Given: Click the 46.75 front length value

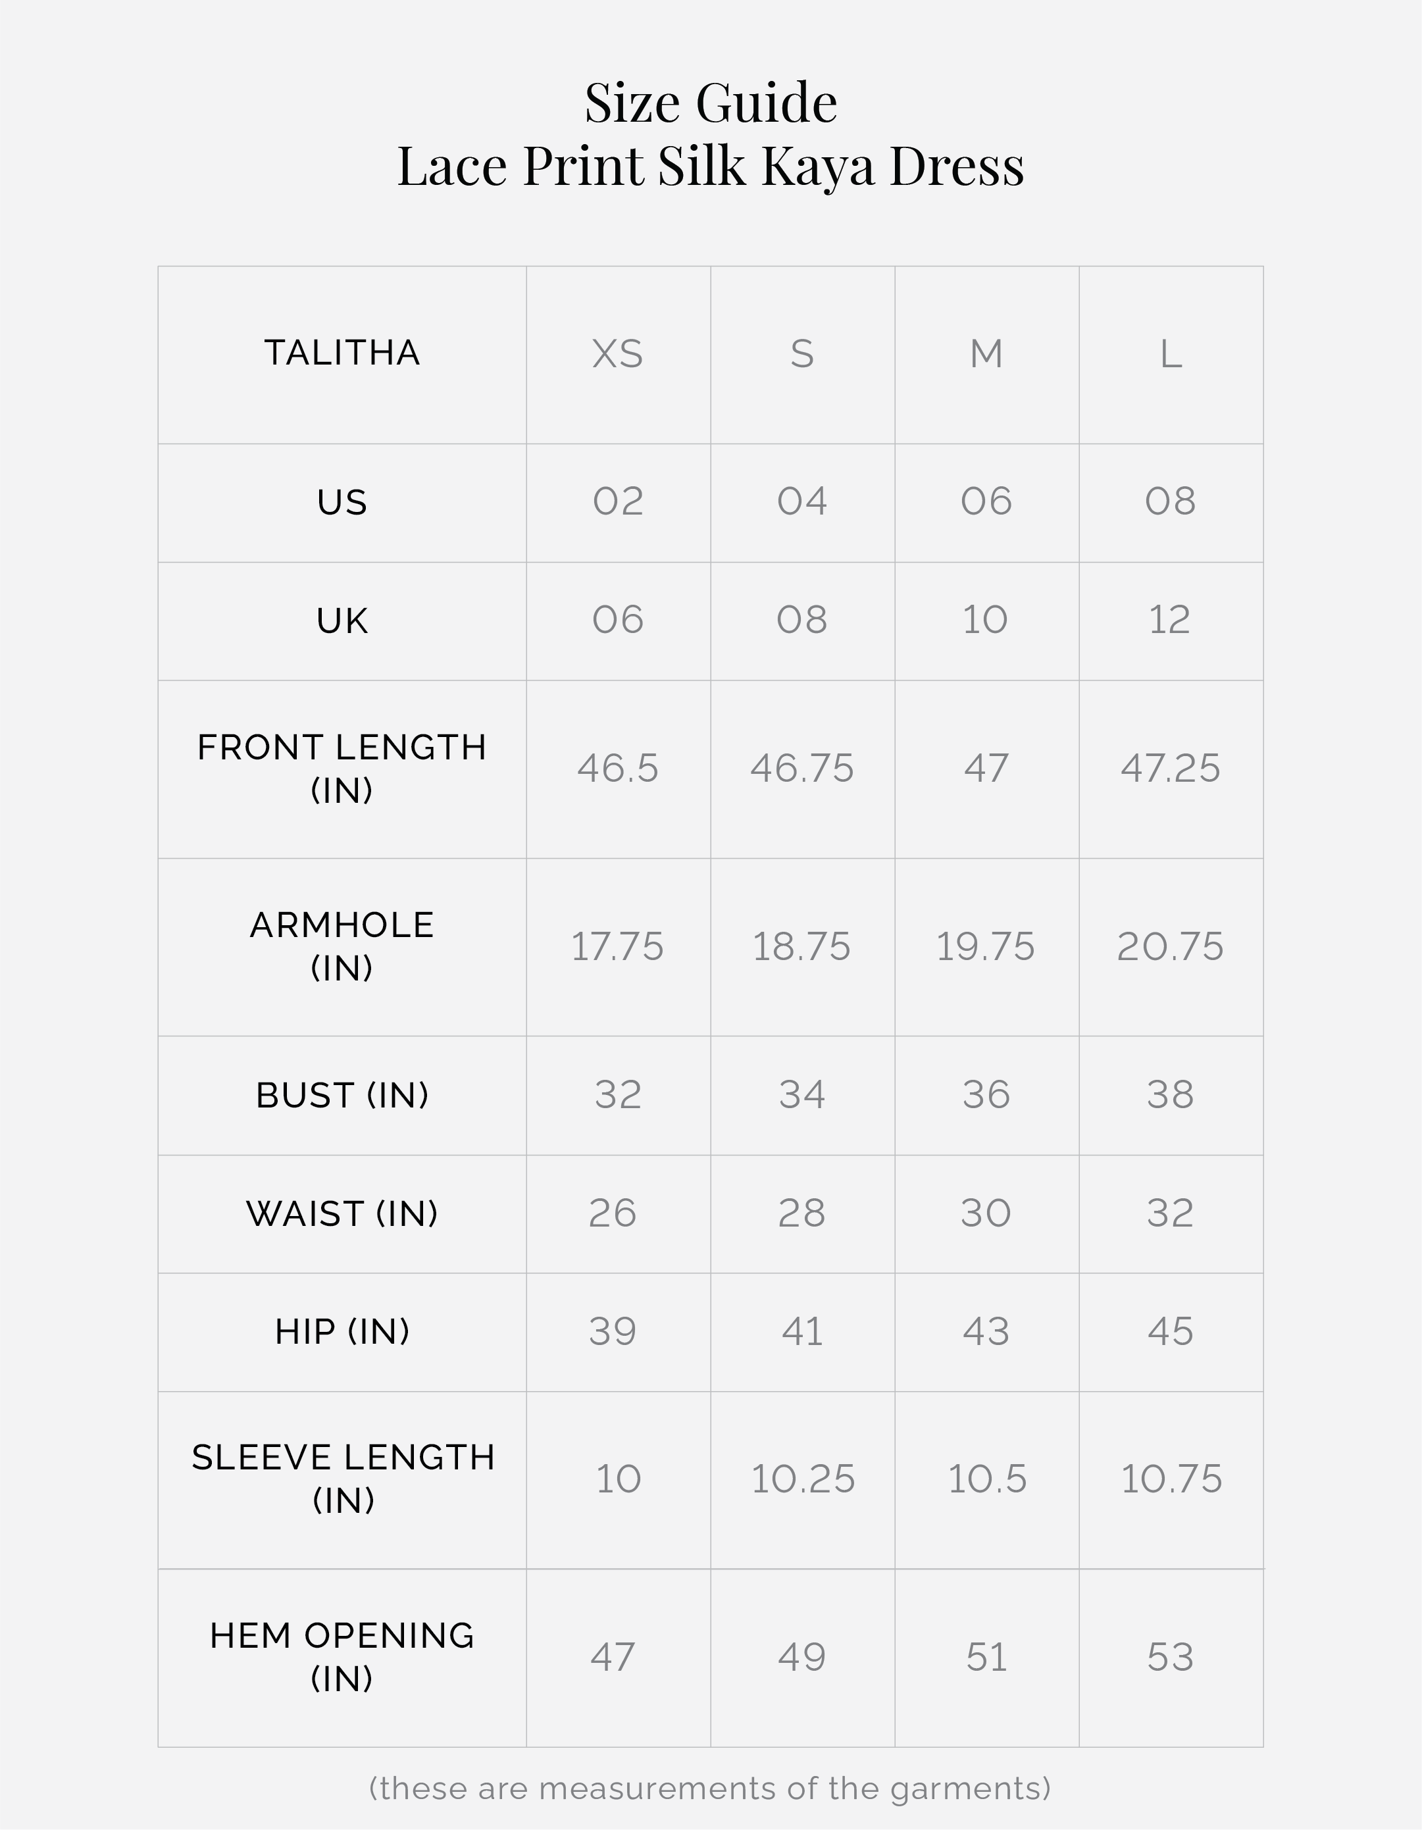Looking at the screenshot, I should click(x=802, y=769).
